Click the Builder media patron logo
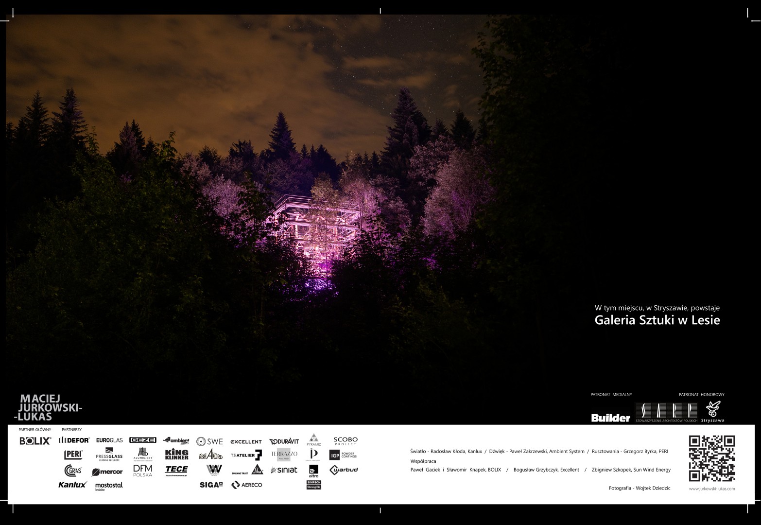 click(x=610, y=418)
